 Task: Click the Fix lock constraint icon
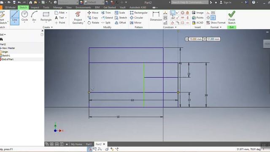pyautogui.click(x=187, y=13)
